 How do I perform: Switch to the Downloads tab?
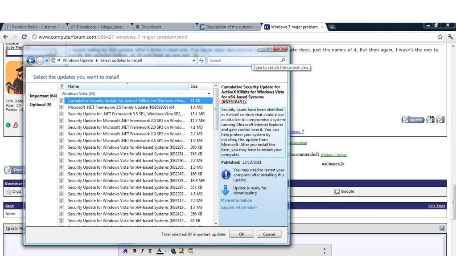164,27
